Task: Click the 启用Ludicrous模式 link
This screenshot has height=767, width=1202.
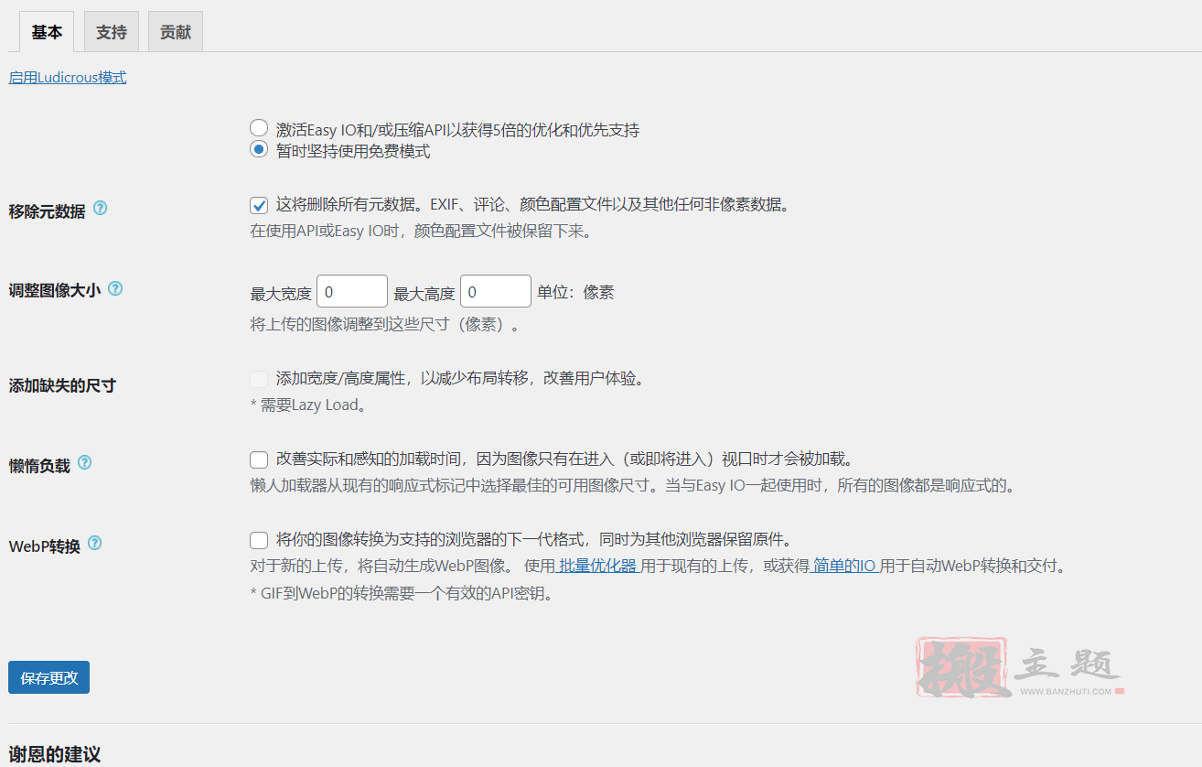Action: (x=68, y=78)
